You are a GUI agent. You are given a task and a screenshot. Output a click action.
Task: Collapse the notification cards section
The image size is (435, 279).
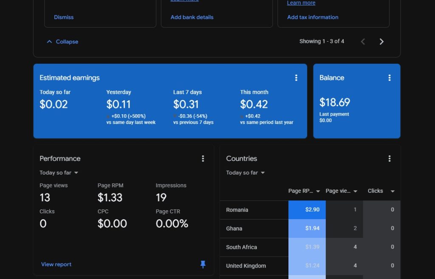click(62, 42)
